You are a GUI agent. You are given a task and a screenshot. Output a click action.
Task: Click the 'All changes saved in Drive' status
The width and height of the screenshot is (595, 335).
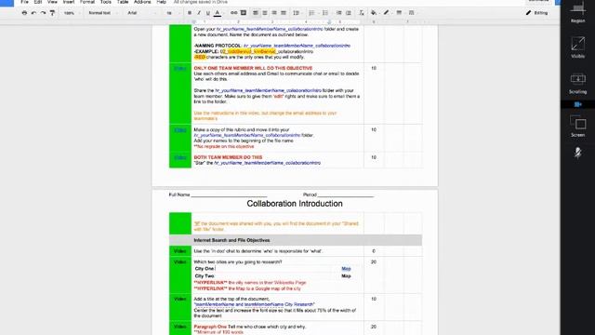tap(201, 2)
